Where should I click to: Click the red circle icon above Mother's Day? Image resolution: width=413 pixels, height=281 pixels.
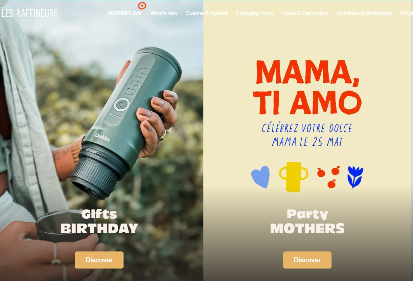(x=142, y=6)
